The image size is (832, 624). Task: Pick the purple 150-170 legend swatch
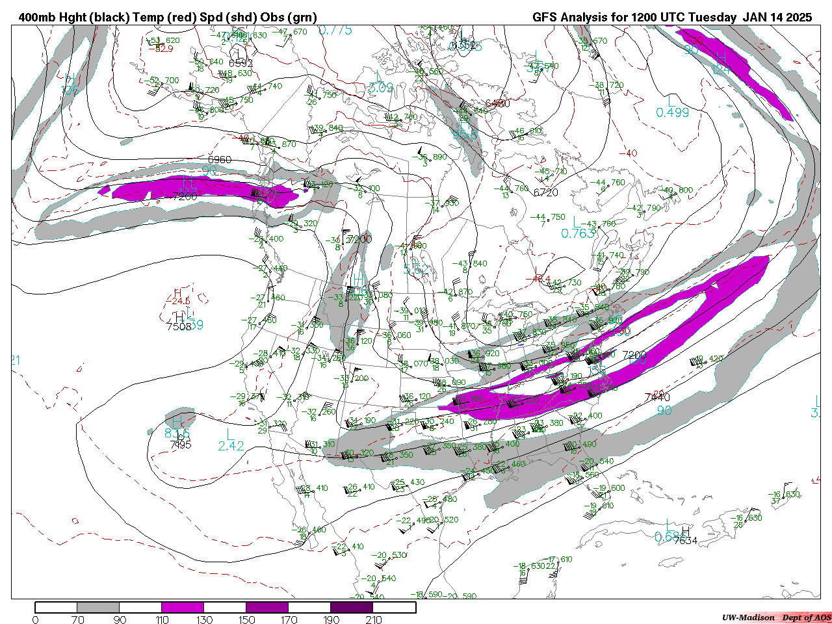(x=266, y=607)
